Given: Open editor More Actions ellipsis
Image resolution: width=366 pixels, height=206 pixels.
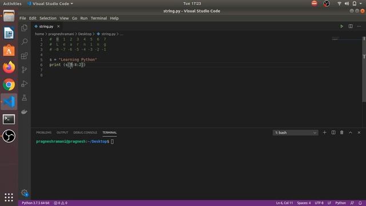Looking at the screenshot, I should point(359,26).
